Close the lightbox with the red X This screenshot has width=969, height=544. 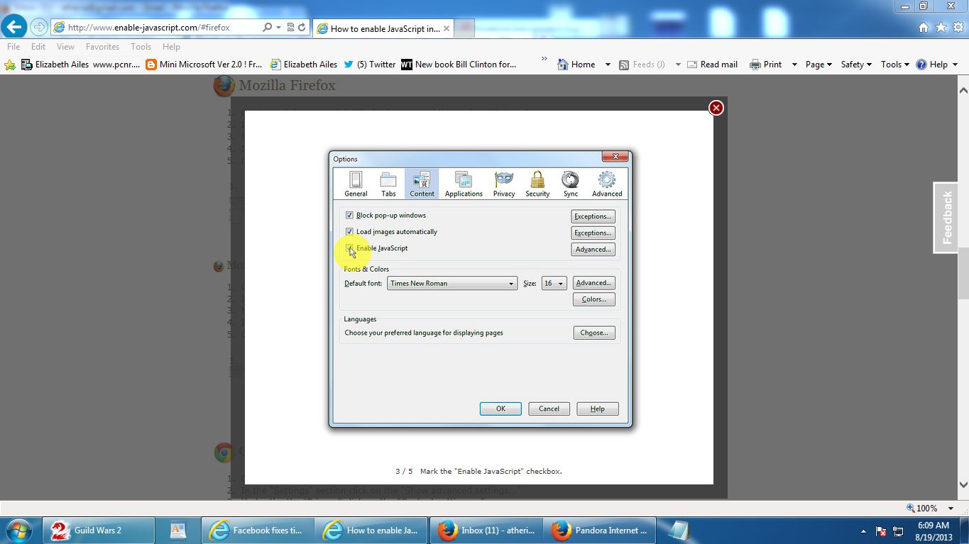pyautogui.click(x=716, y=108)
